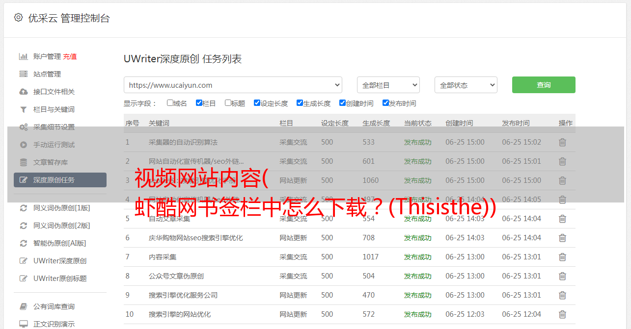
Task: Click the keyword 公众号文章伪原创
Action: point(176,276)
